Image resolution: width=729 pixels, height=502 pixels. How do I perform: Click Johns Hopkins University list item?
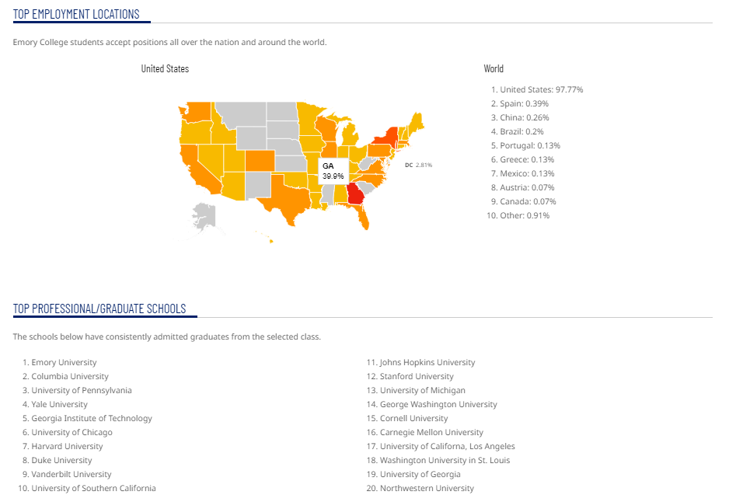[427, 362]
